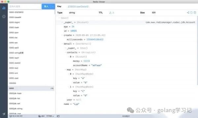Collapse the detail = (UserDetail) node
The height and width of the screenshot is (118, 198).
pos(62,44)
